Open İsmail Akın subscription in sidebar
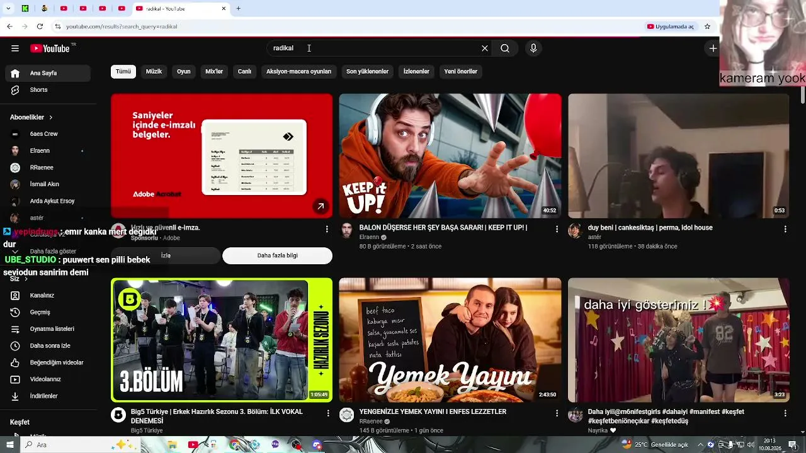The image size is (806, 453). [x=48, y=184]
